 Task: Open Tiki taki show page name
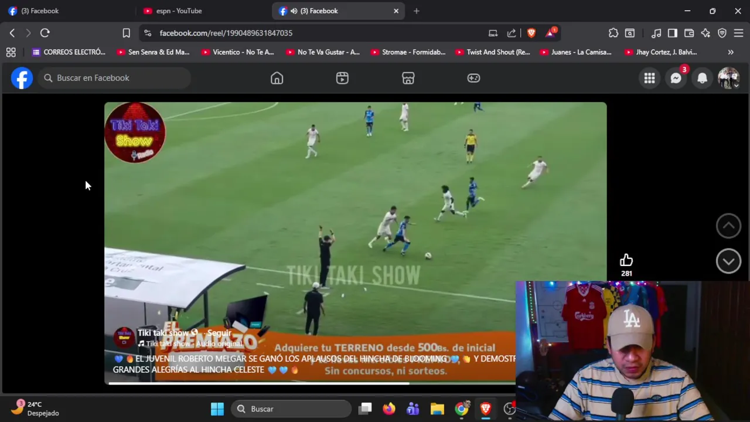pyautogui.click(x=163, y=333)
